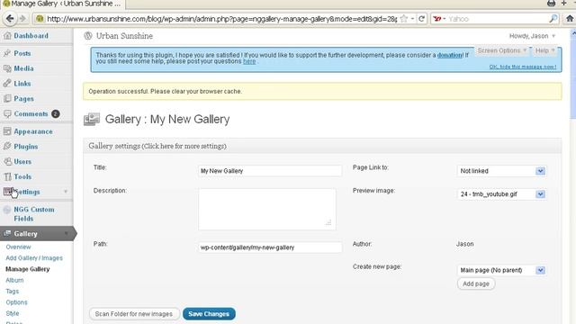Go to the Album submenu link
The height and width of the screenshot is (324, 576).
pos(14,280)
